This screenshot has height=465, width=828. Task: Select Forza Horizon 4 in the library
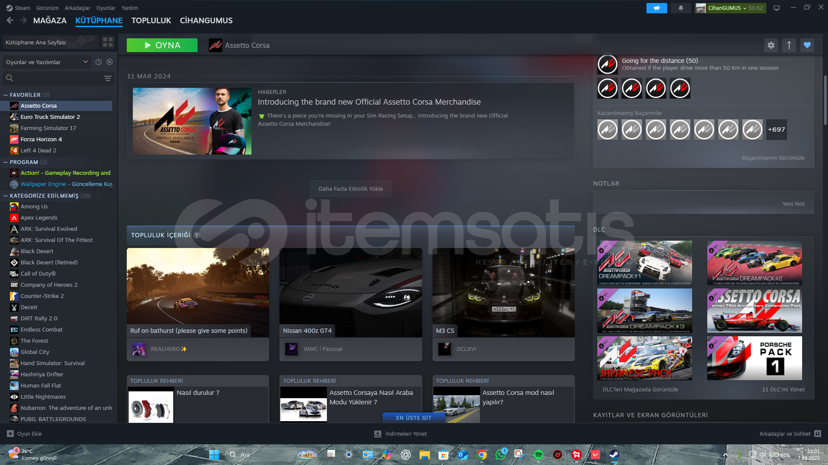point(41,139)
